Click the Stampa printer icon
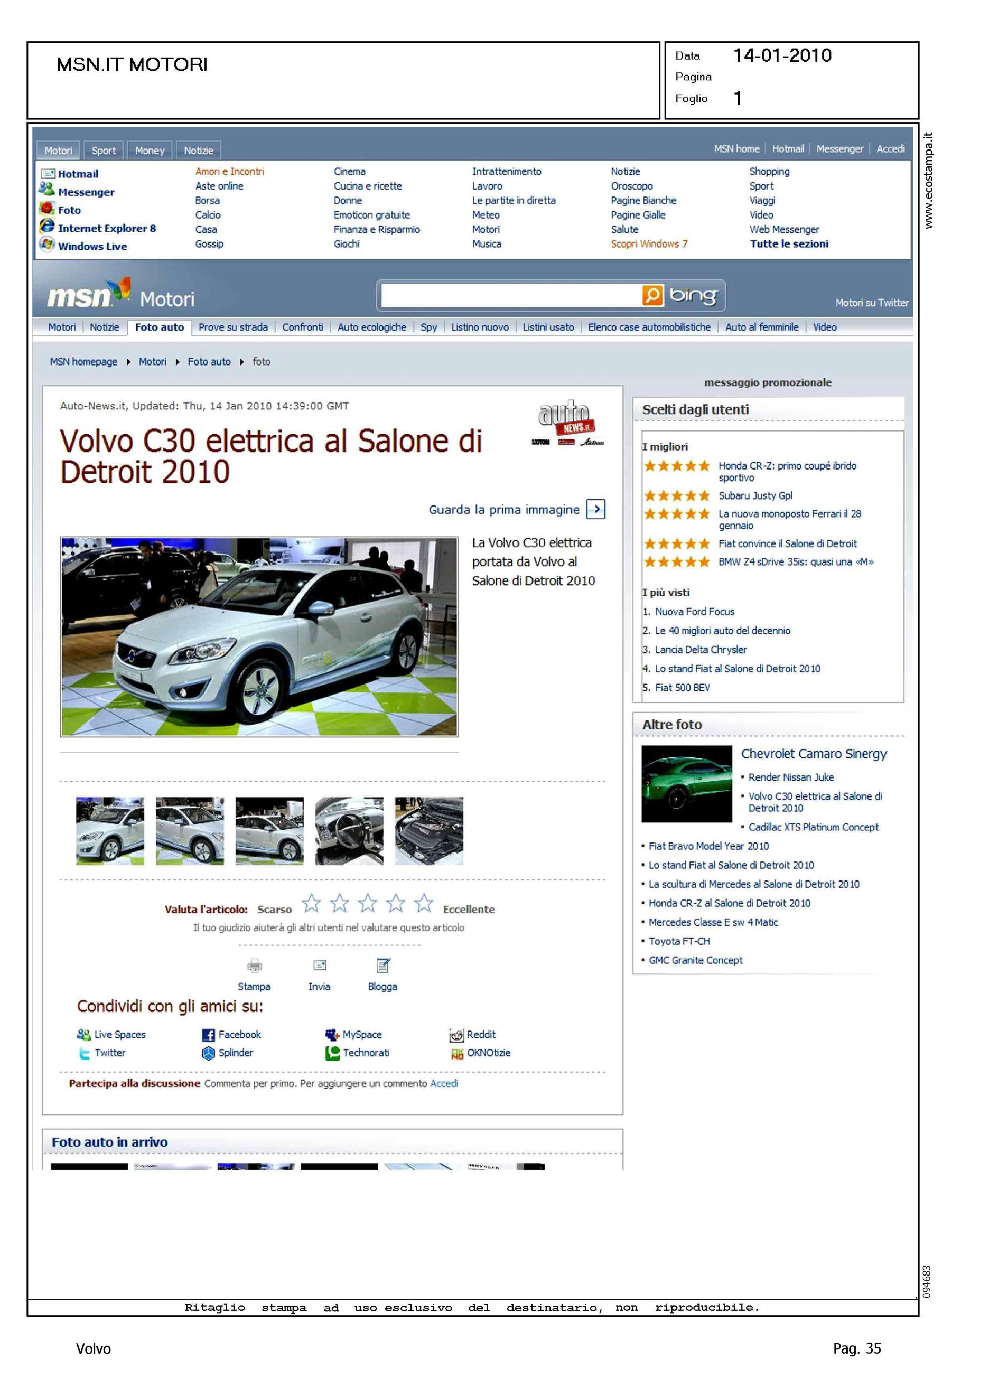This screenshot has width=989, height=1387. click(255, 965)
